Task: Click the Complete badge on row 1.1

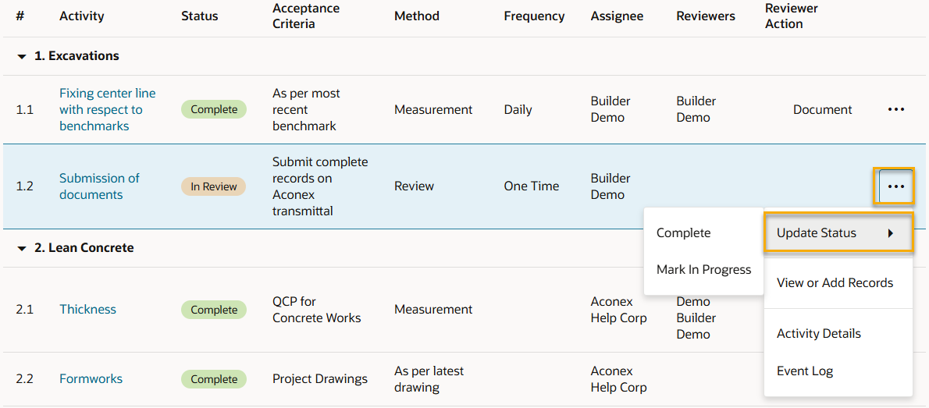Action: tap(214, 109)
